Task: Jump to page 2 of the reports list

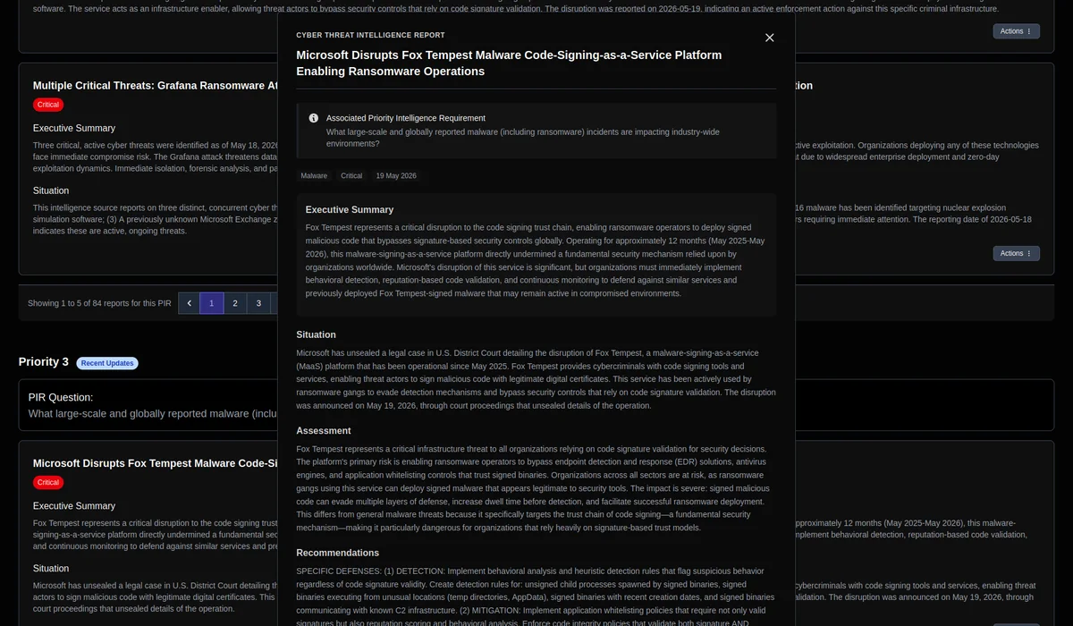Action: click(x=235, y=303)
